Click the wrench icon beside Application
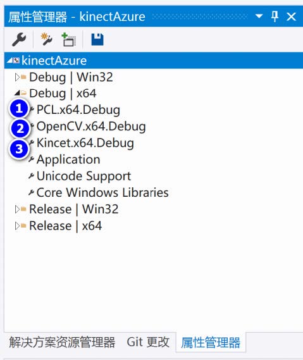The height and width of the screenshot is (360, 303). point(32,159)
